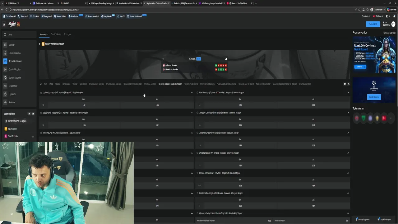Star the Karl-Anthony Towns 3-point market
Image resolution: width=398 pixels, height=224 pixels.
tap(197, 92)
